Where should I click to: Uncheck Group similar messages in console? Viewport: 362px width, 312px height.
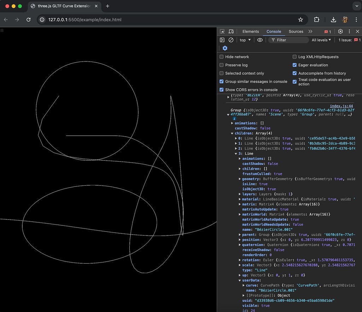point(221,81)
